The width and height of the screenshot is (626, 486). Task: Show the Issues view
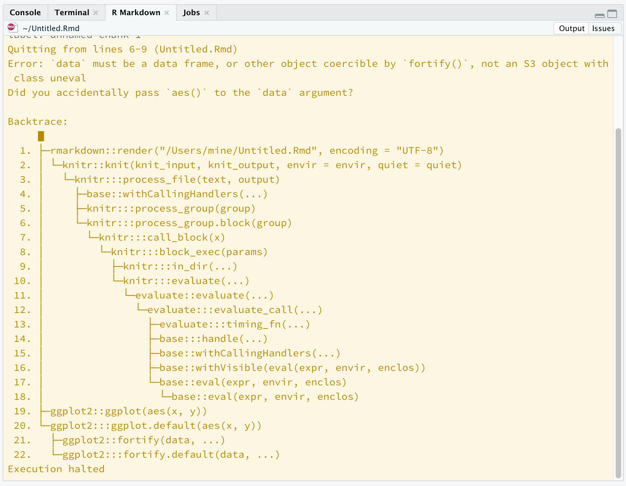click(603, 28)
